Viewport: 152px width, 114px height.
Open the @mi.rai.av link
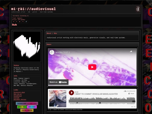point(18,94)
